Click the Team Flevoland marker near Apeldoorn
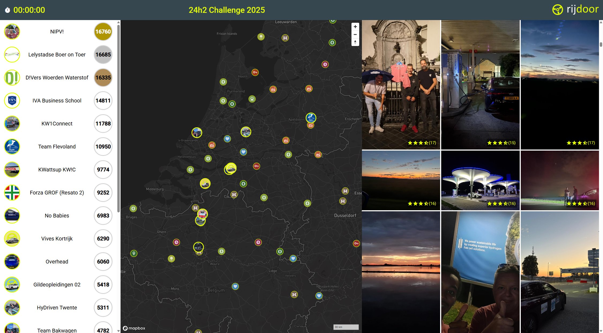 311,118
